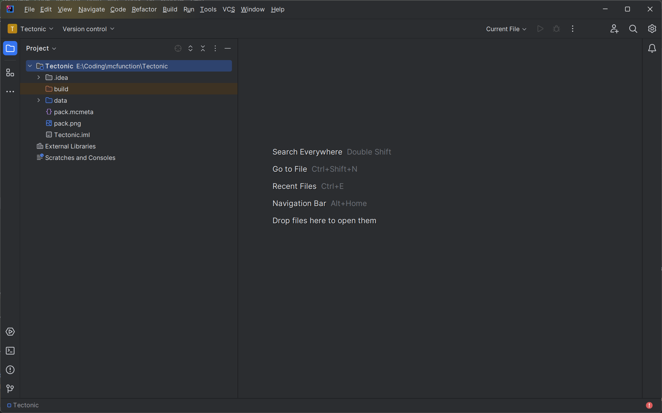Open IDE settings gear icon
Screen dimensions: 662x413
point(652,29)
